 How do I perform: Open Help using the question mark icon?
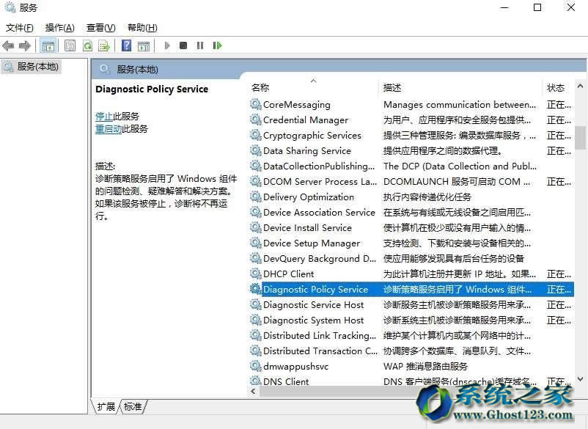tap(126, 45)
